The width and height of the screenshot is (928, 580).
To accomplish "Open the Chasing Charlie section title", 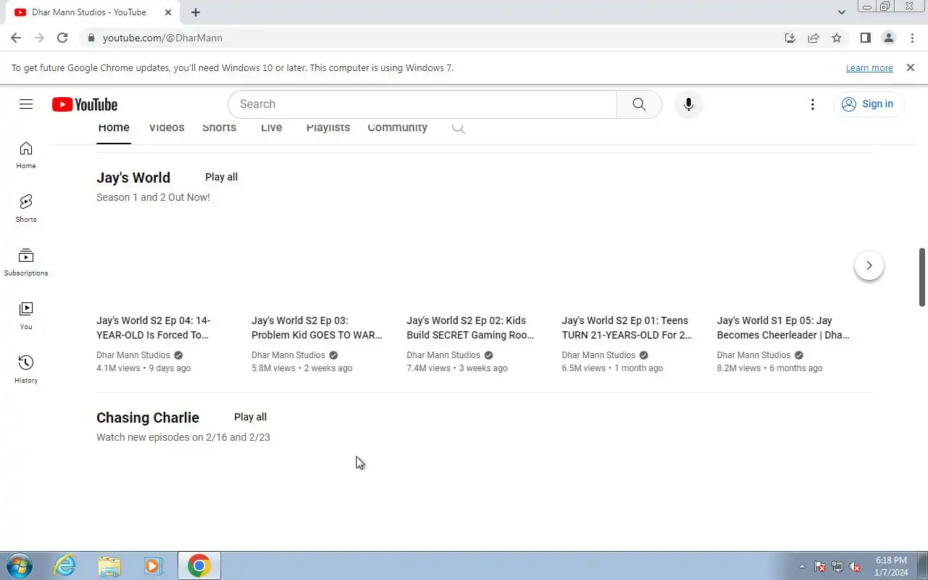I will [x=148, y=418].
